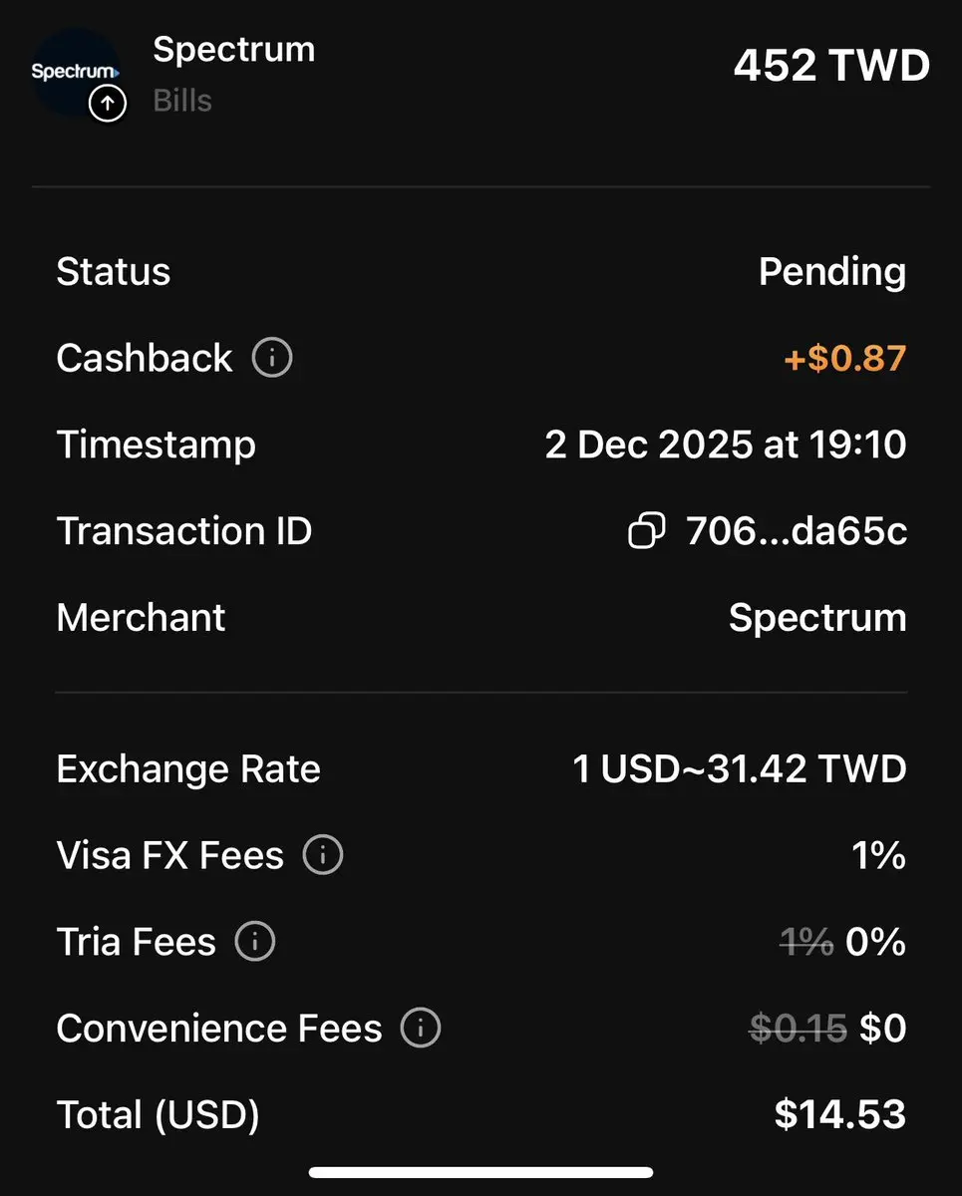The image size is (962, 1196).
Task: Tap the +$0.87 cashback amount
Action: point(845,358)
